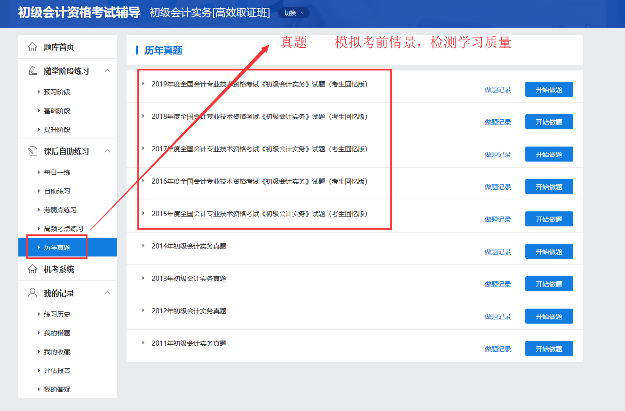Open 我的错题 under 我的记录

point(57,333)
